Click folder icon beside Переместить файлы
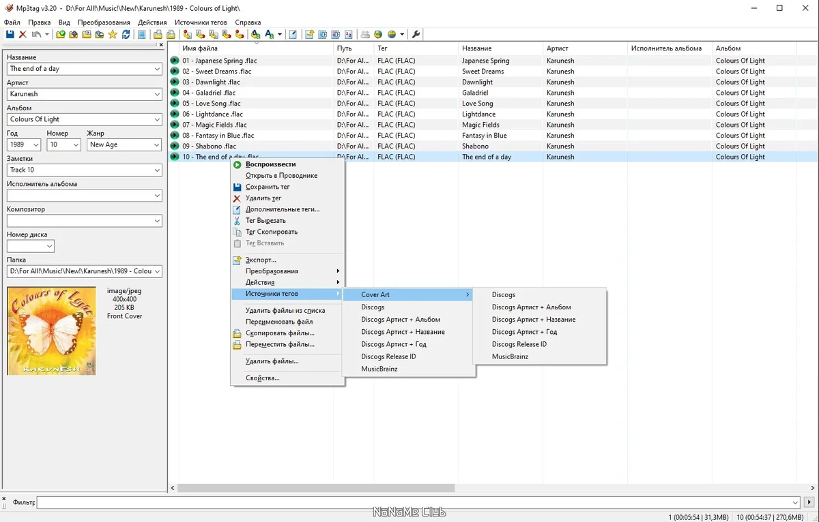The image size is (819, 522). (238, 345)
